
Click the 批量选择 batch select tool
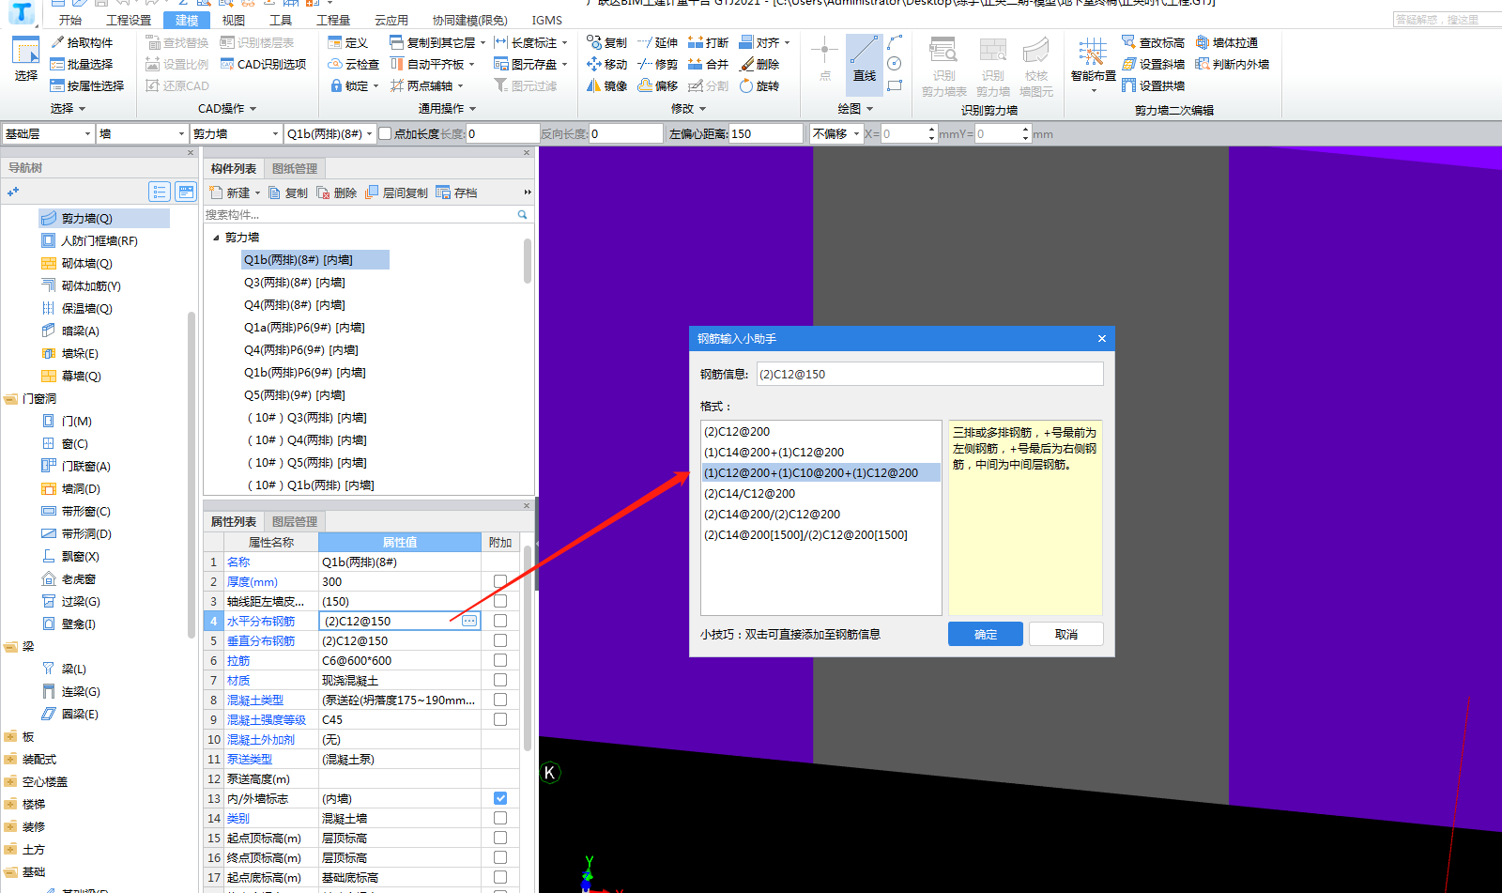[82, 64]
